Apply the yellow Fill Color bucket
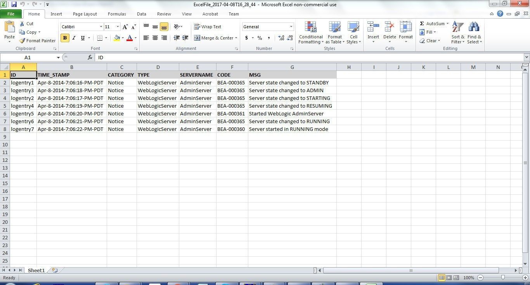 click(117, 38)
